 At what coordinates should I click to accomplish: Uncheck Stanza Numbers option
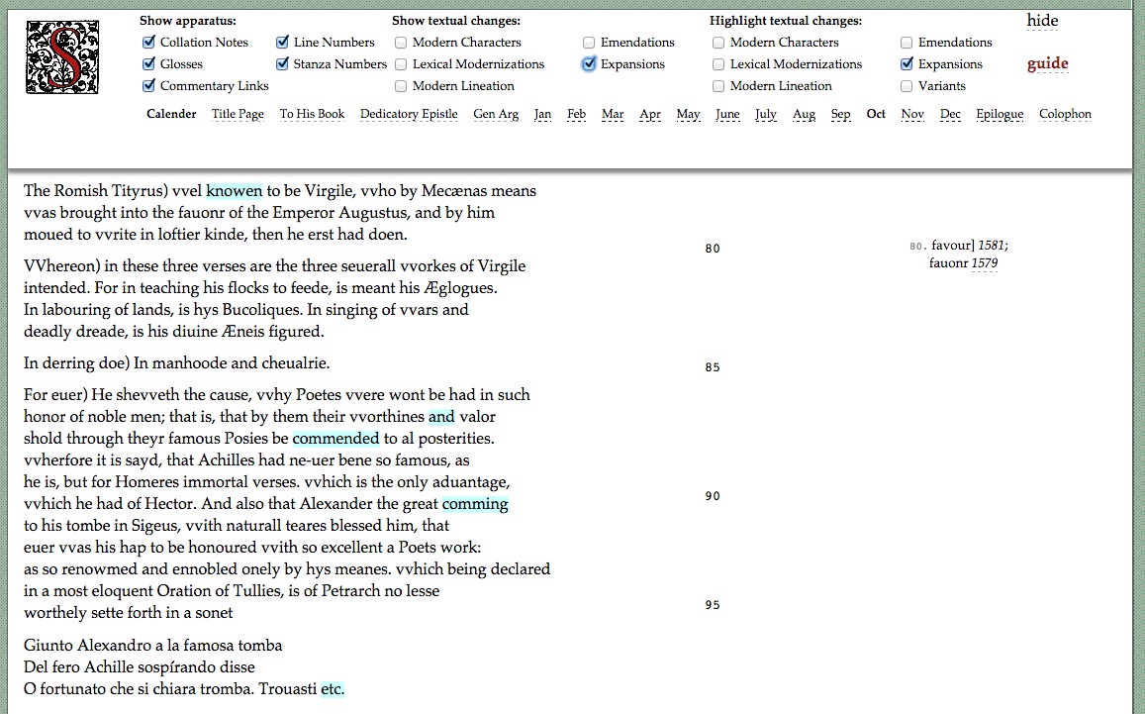(283, 64)
